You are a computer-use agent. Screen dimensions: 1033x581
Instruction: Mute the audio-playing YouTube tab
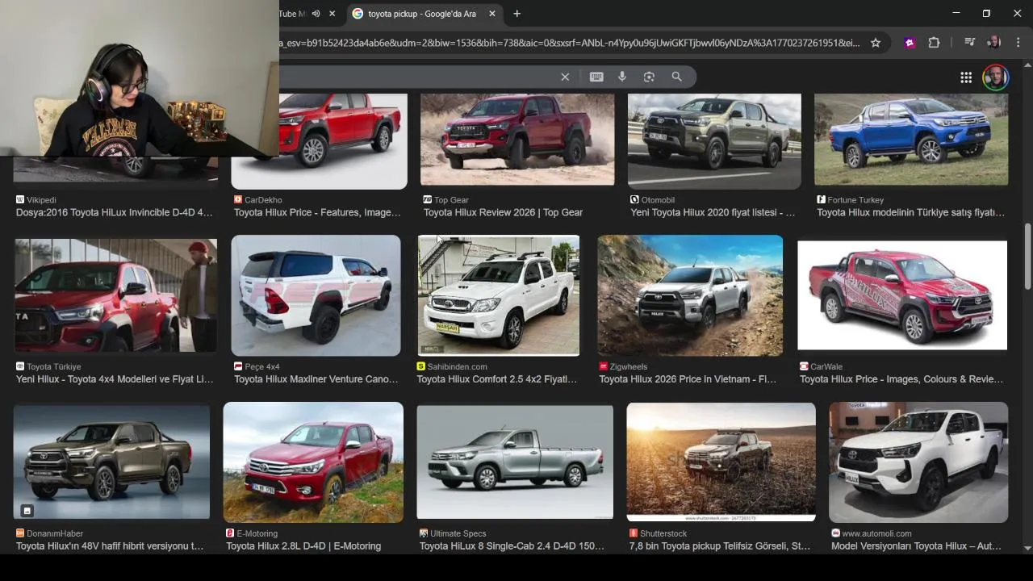click(316, 14)
